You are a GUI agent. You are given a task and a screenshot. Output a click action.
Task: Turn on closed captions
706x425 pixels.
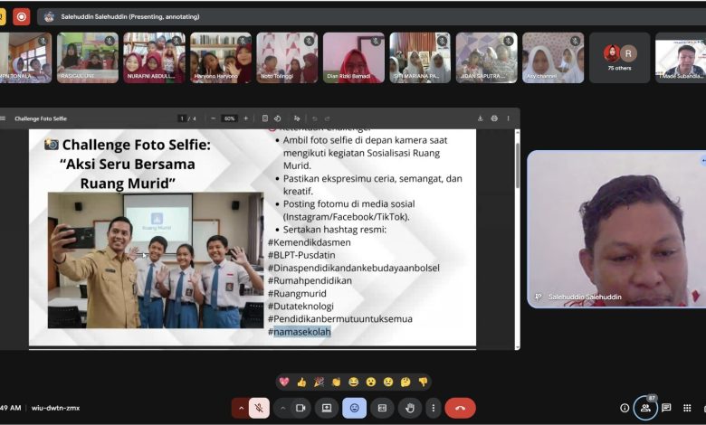382,408
